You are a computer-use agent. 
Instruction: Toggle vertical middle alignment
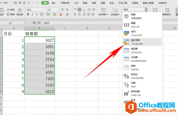click(x=79, y=10)
